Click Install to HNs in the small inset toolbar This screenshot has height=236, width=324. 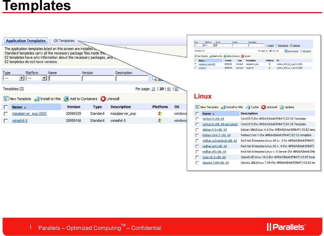(x=216, y=56)
